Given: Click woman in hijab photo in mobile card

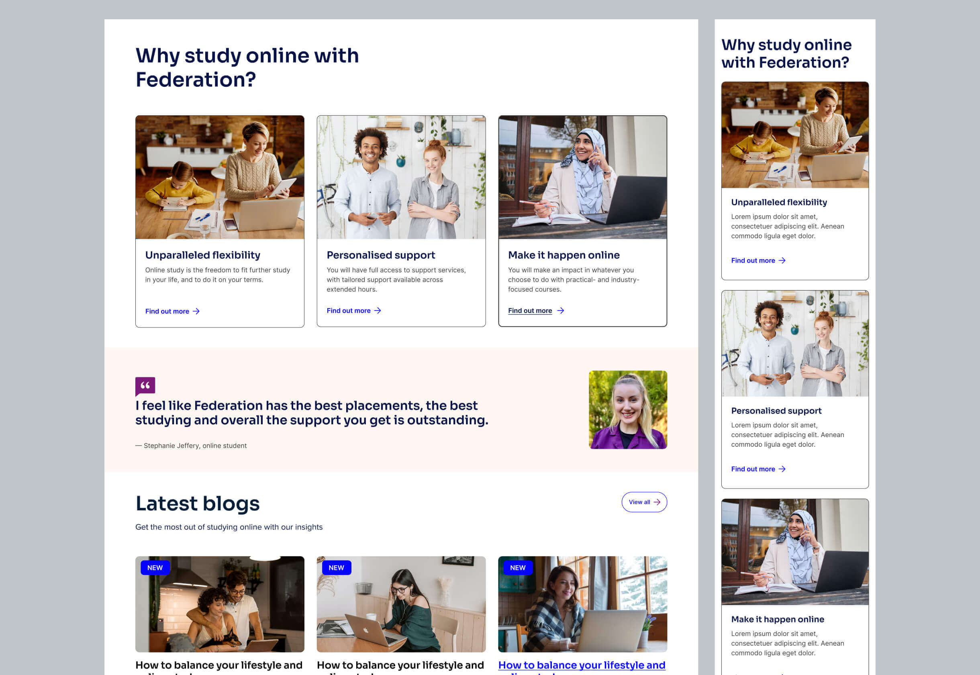Looking at the screenshot, I should coord(795,552).
